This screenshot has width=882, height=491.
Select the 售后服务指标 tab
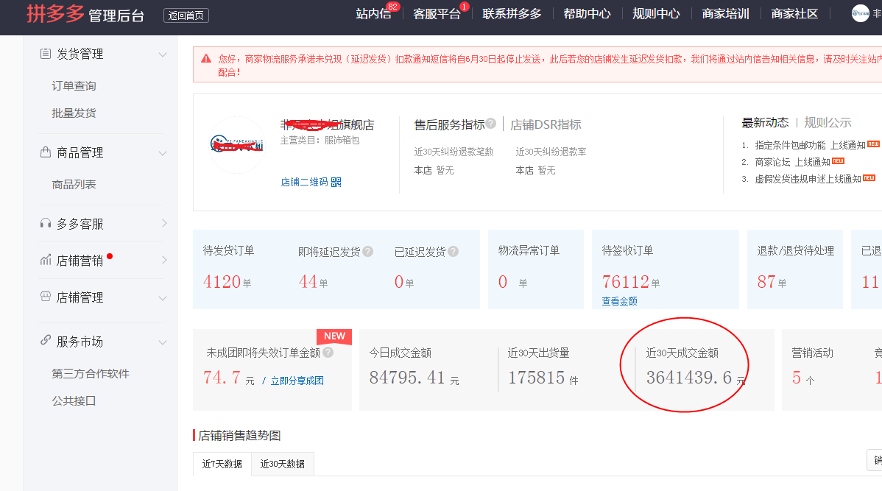(x=449, y=125)
